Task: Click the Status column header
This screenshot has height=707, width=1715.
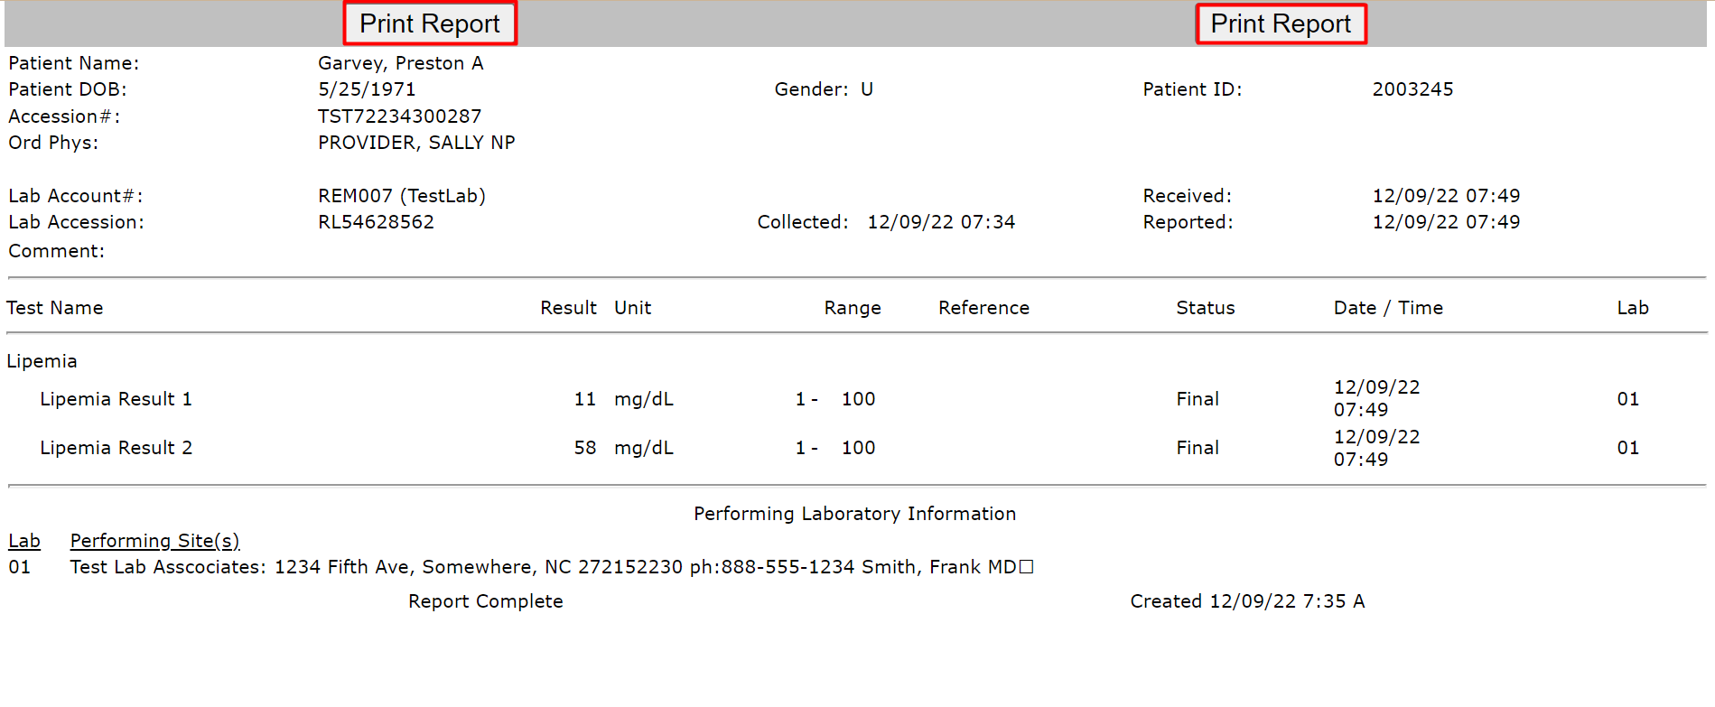Action: pyautogui.click(x=1206, y=308)
